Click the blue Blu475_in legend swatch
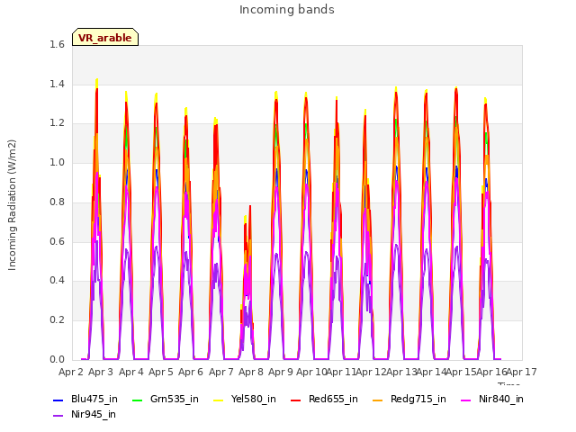Image resolution: width=576 pixels, height=432 pixels. coord(58,400)
